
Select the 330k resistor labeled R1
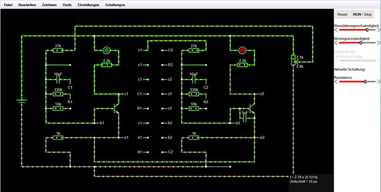point(58,94)
